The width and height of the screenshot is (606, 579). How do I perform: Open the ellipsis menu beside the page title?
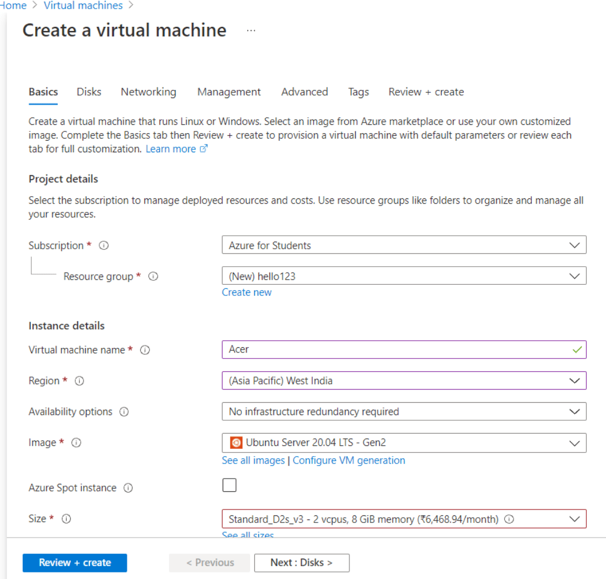tap(251, 30)
